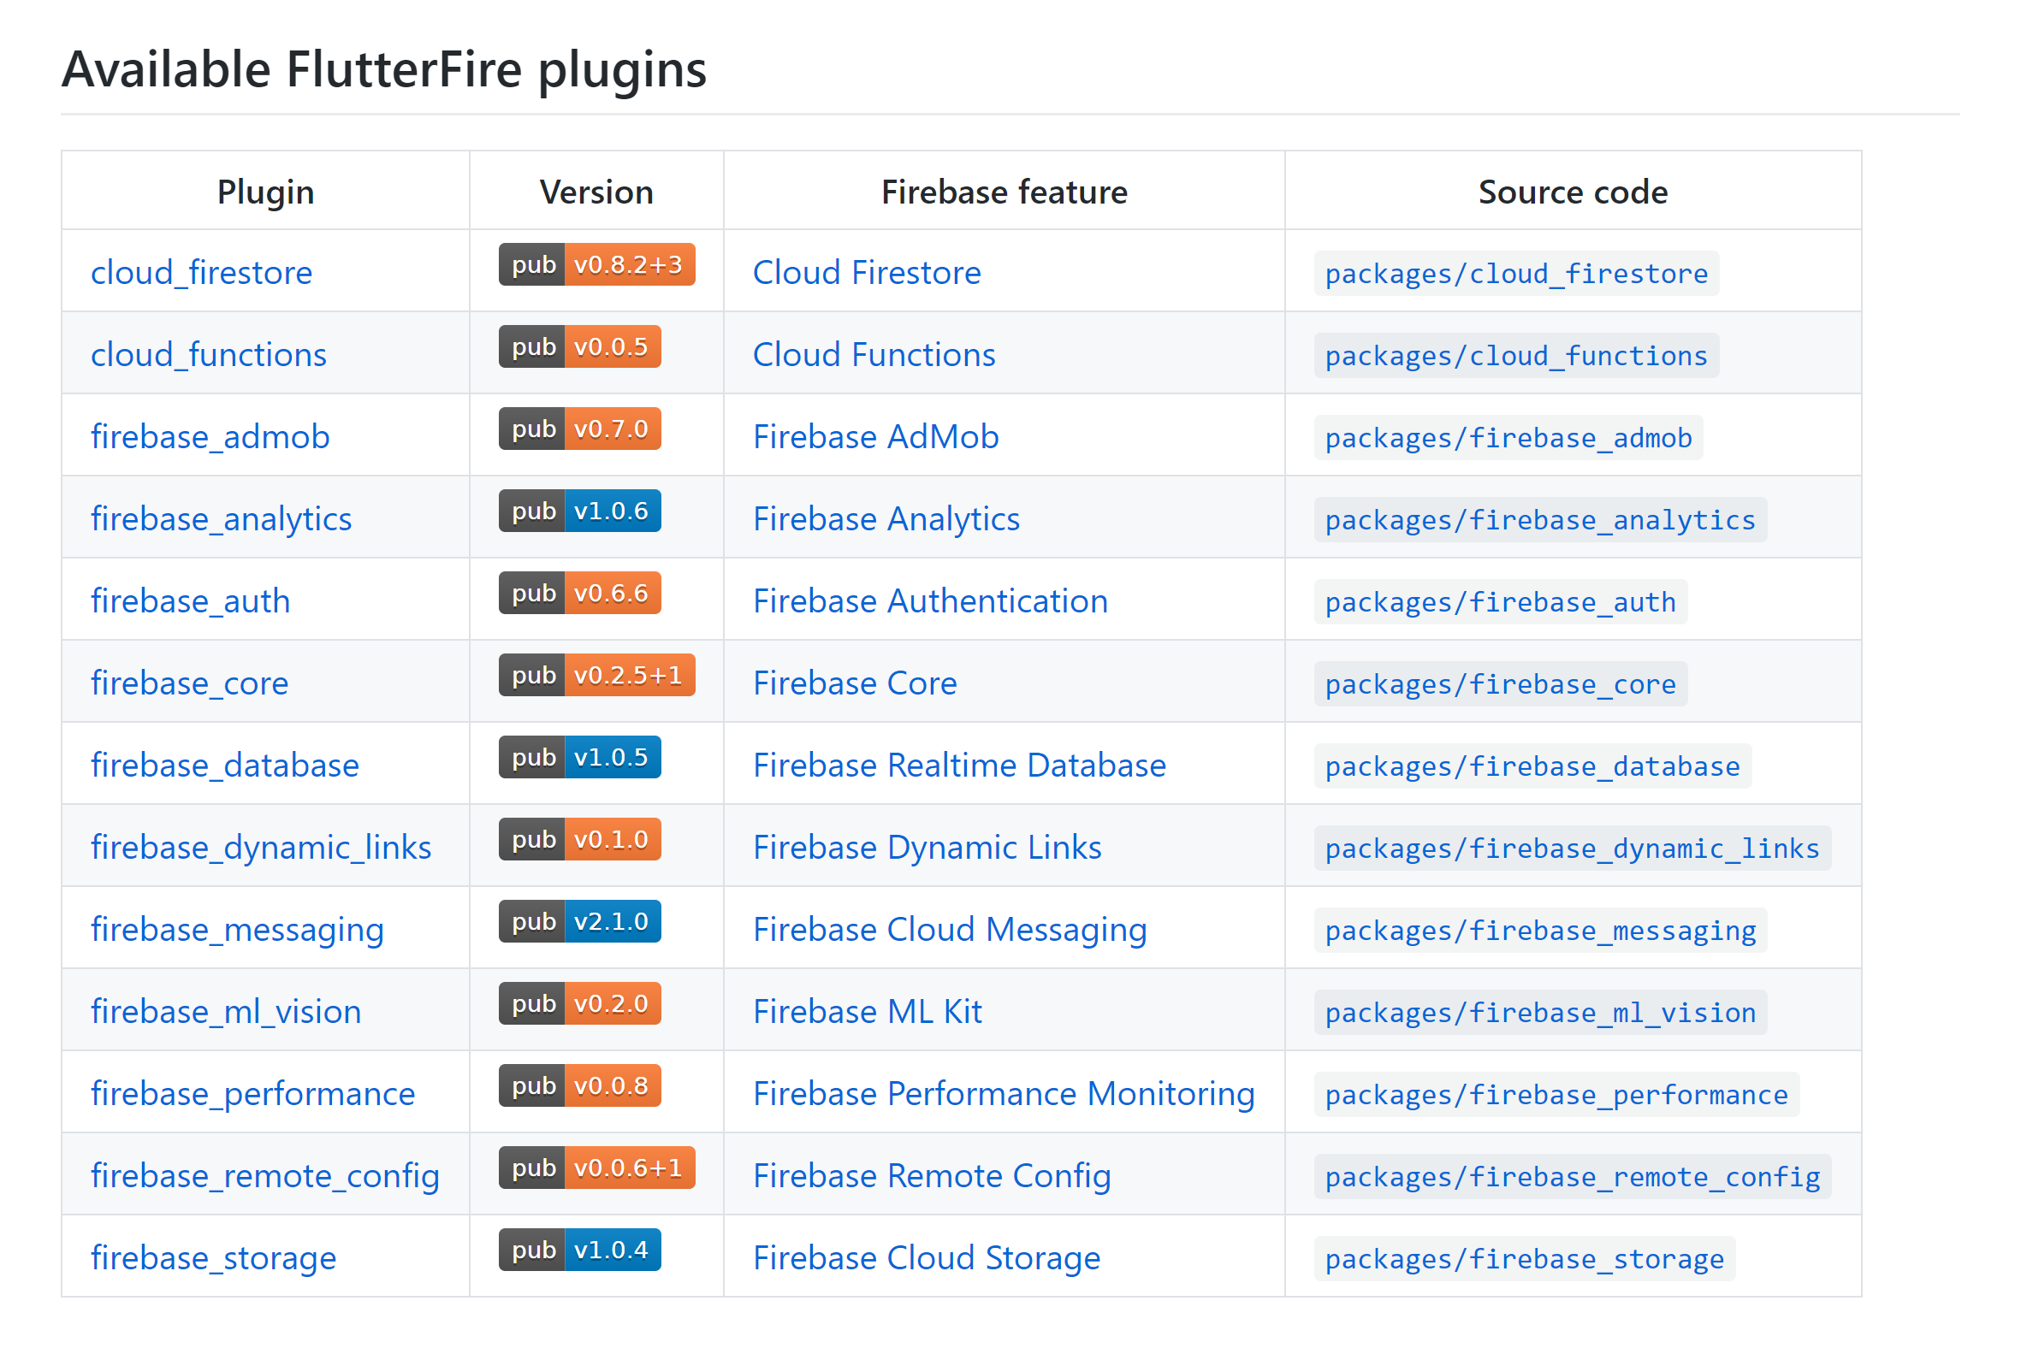The width and height of the screenshot is (2021, 1348).
Task: Click the firebase_database v1.0.5 badge
Action: click(x=579, y=757)
